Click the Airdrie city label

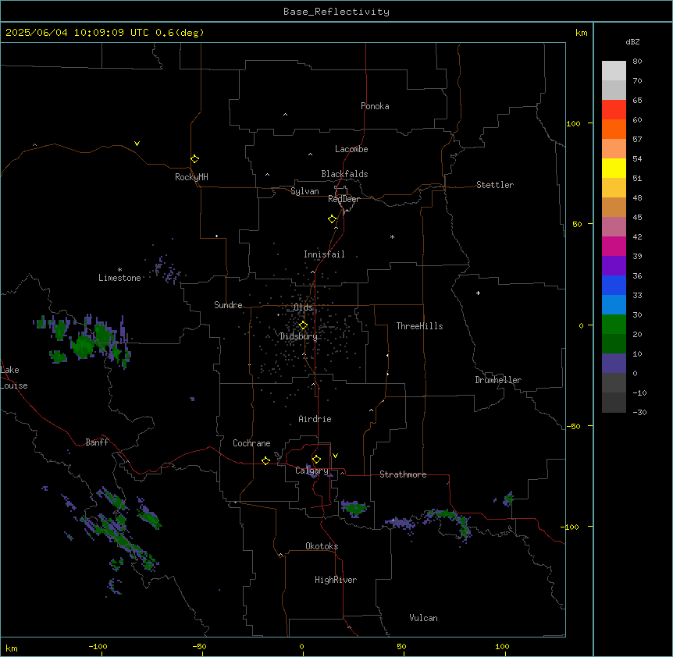315,419
